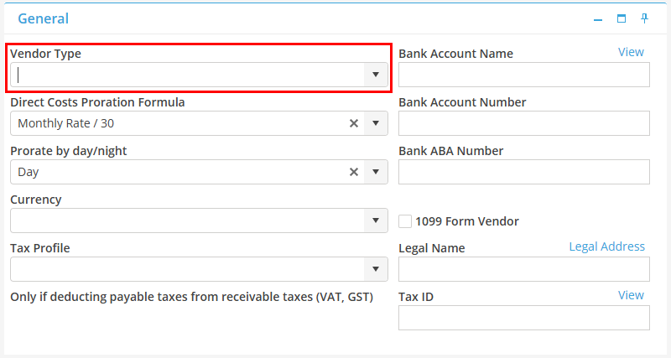Open the Tax Profile dropdown list
The width and height of the screenshot is (671, 358).
click(x=376, y=269)
